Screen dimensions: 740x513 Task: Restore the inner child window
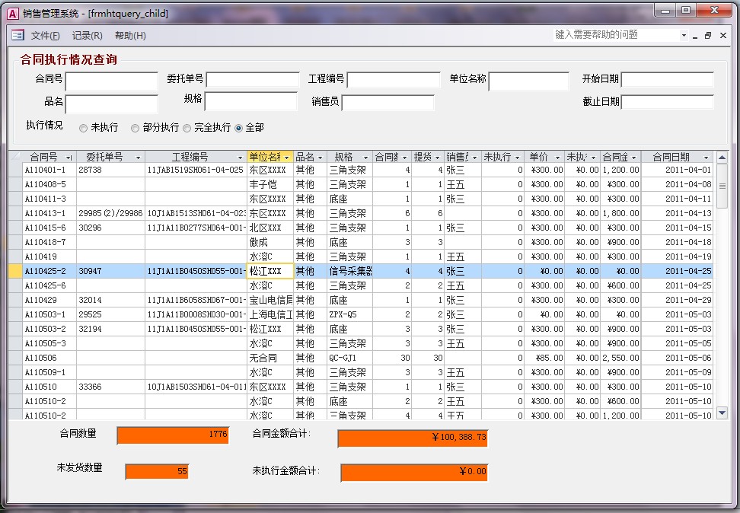708,36
